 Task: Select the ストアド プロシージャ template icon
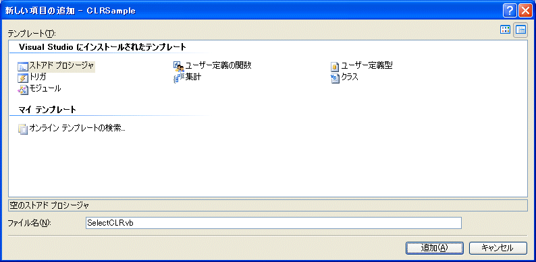click(x=23, y=67)
